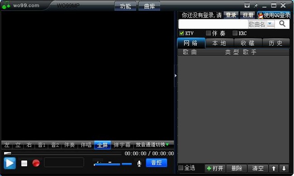Adjust the blue volume slider
The height and width of the screenshot is (176, 294).
pyautogui.click(x=107, y=164)
